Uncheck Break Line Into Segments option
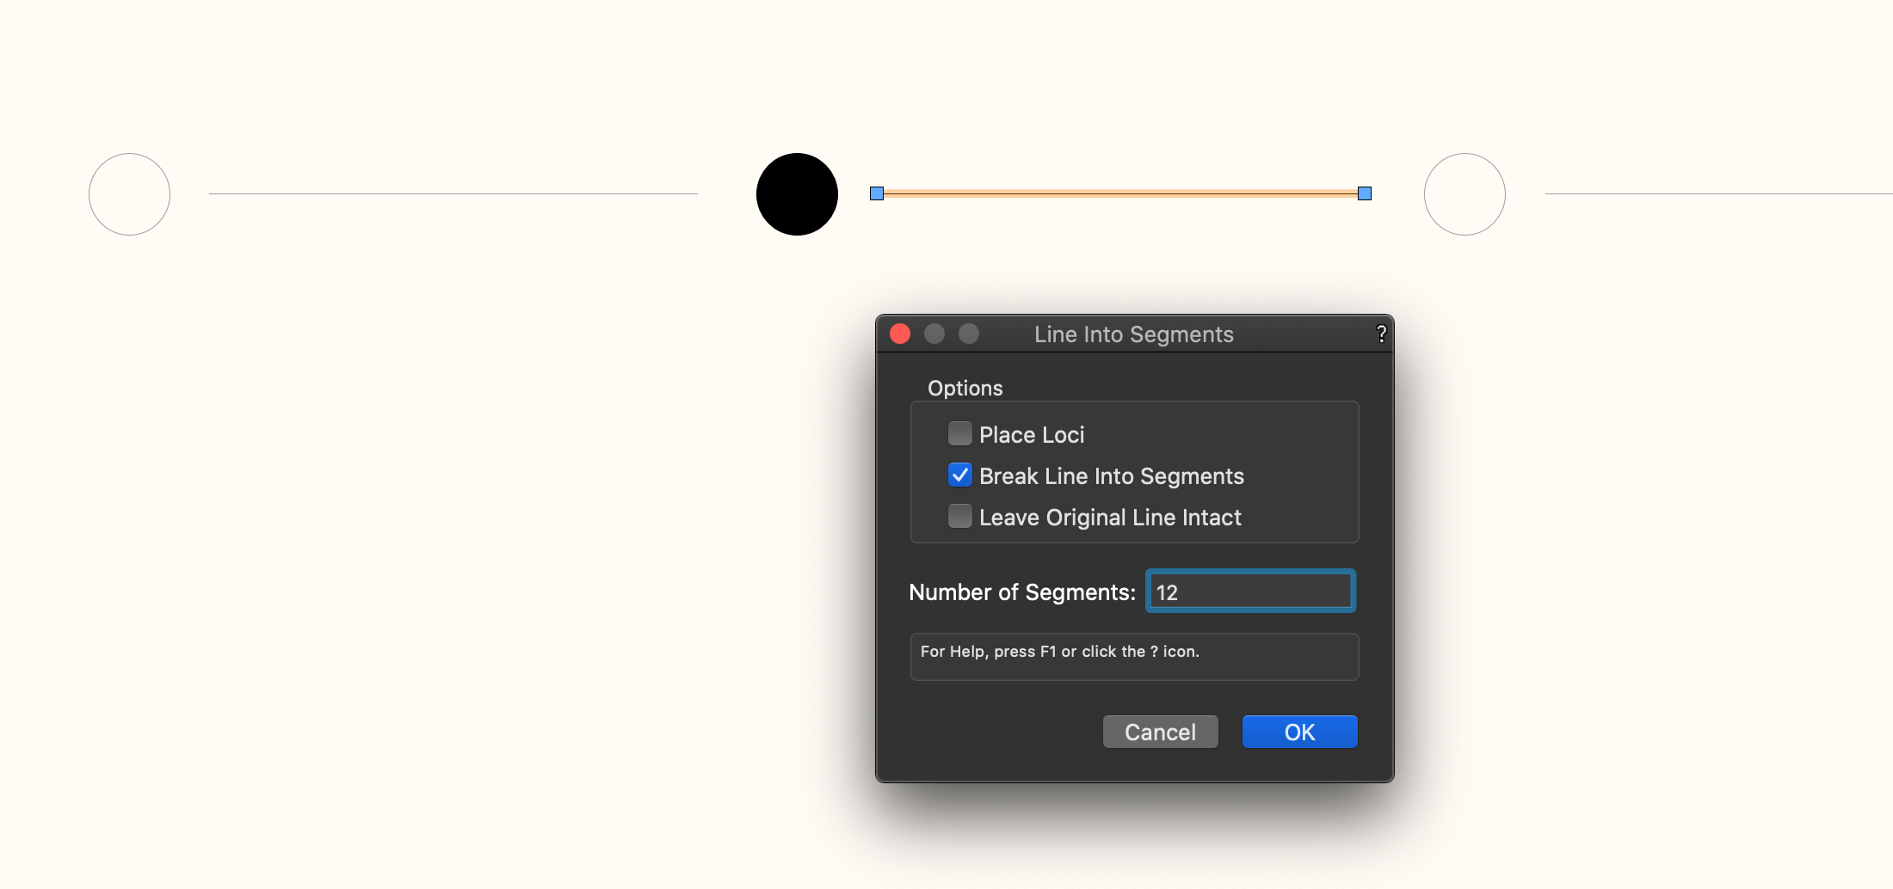1893x889 pixels. [959, 475]
